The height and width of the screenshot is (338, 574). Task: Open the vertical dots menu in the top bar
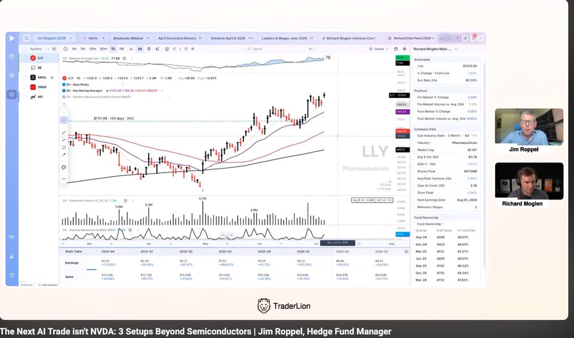point(480,38)
